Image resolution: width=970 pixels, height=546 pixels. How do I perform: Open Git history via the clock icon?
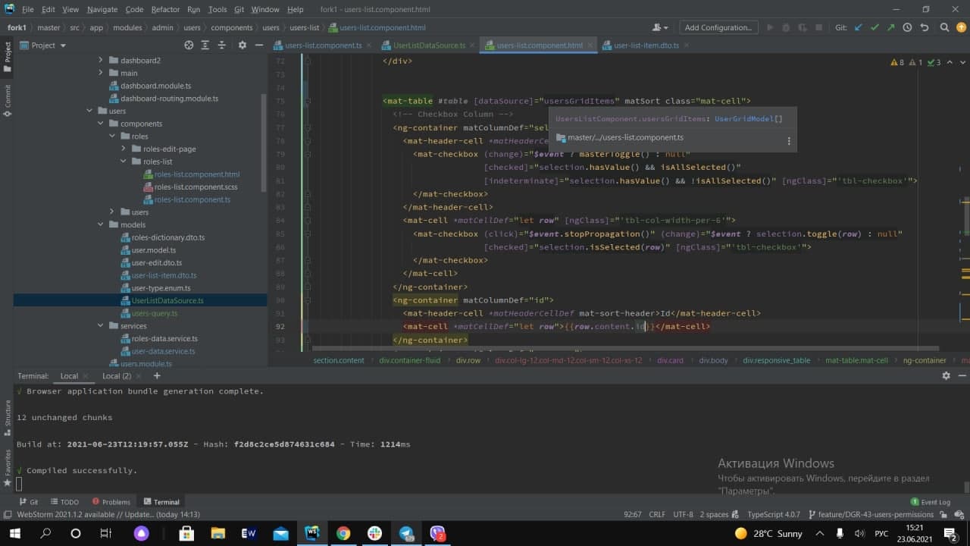coord(908,27)
